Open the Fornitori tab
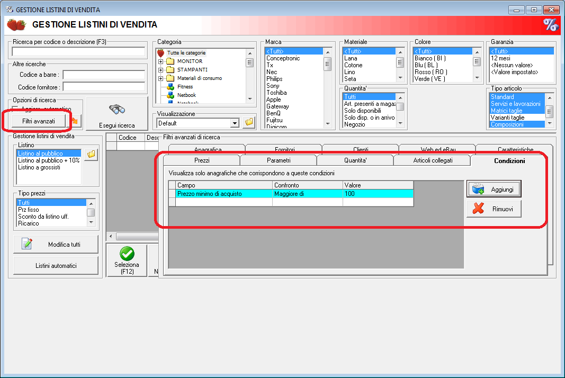This screenshot has height=378, width=565. tap(284, 149)
